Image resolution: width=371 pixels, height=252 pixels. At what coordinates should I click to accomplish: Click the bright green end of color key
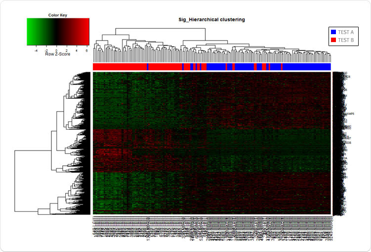point(30,32)
